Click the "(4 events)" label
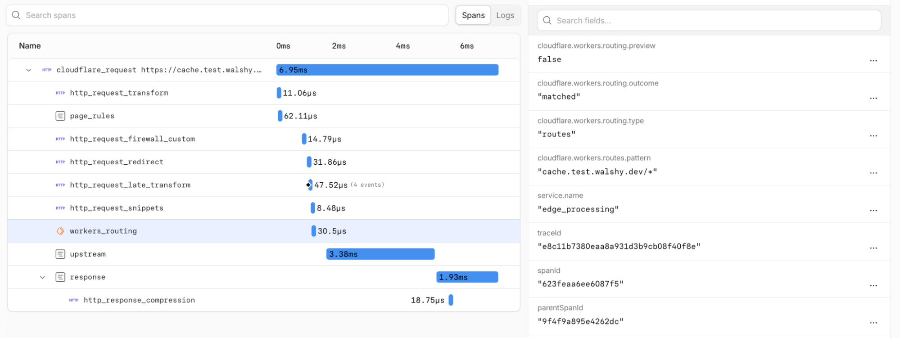 [x=367, y=185]
